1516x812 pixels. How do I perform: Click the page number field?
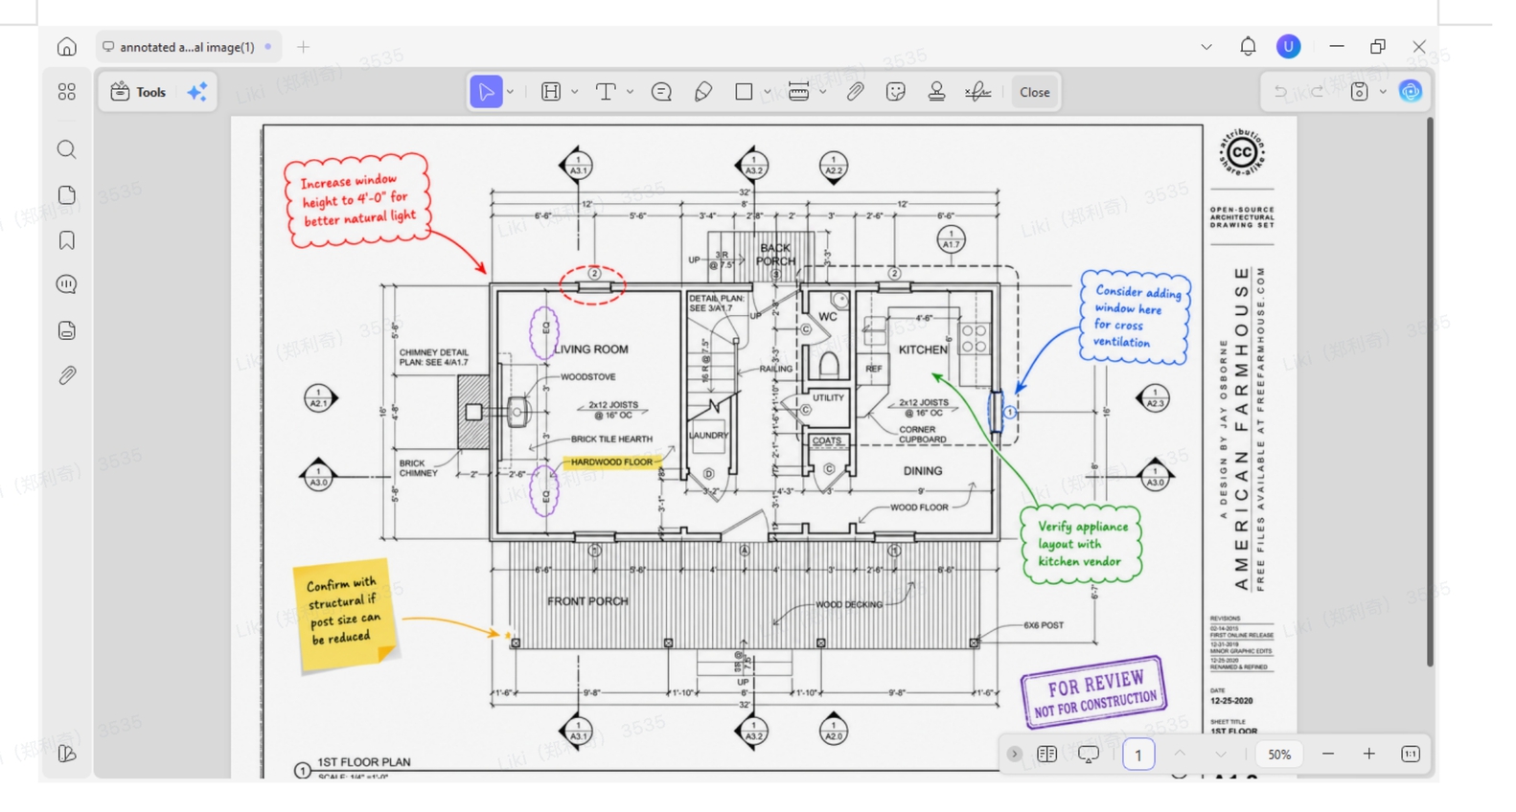tap(1137, 755)
